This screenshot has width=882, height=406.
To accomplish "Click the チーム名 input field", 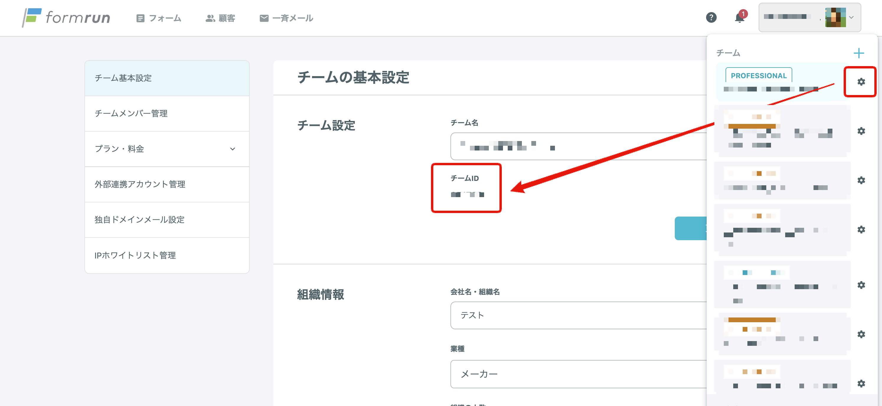I will [579, 146].
